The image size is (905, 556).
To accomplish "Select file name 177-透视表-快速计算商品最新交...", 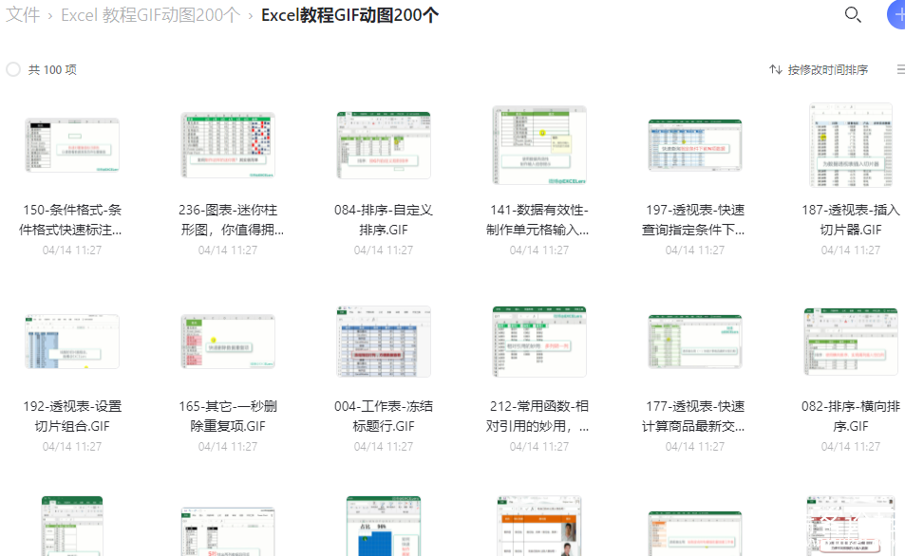I will [x=694, y=417].
